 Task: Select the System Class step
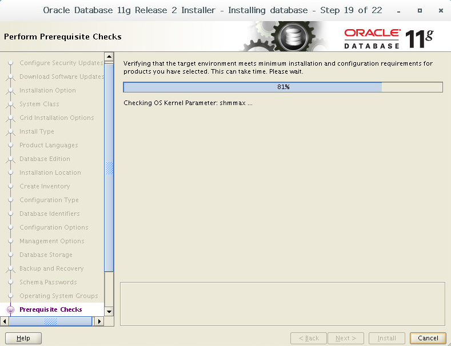pos(39,104)
